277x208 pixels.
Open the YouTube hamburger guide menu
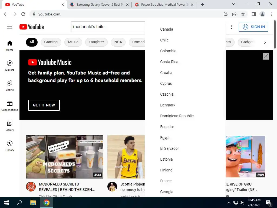point(10,27)
